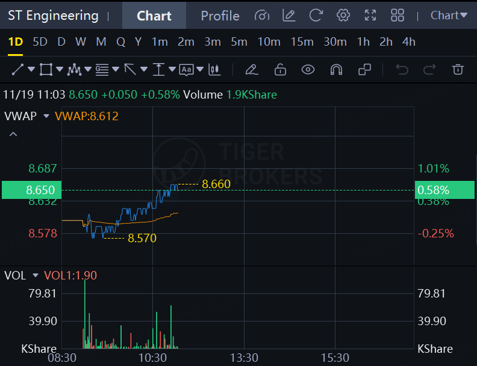The height and width of the screenshot is (366, 477).
Task: Click the 0.58% change label
Action: click(444, 190)
